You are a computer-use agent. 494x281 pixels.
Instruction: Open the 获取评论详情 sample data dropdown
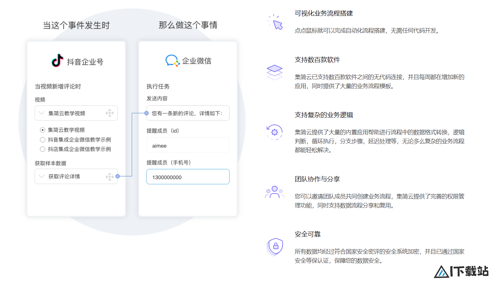[76, 176]
